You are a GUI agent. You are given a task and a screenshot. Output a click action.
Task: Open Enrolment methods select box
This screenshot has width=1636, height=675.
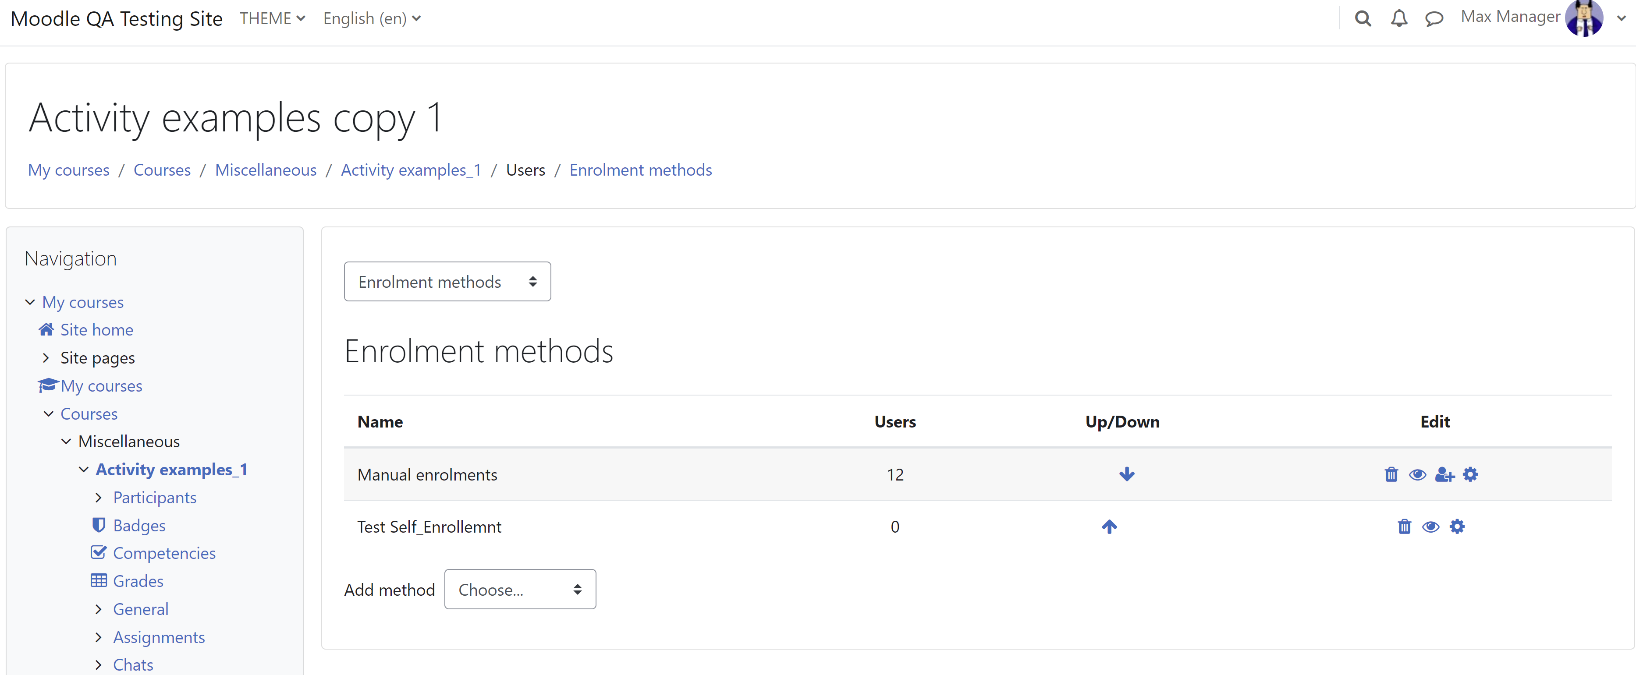tap(447, 281)
